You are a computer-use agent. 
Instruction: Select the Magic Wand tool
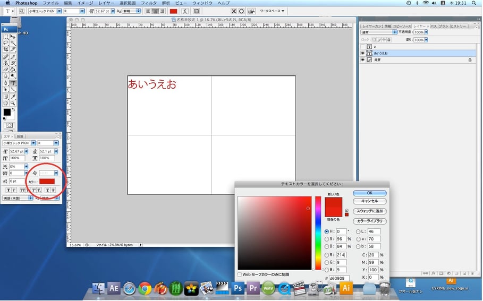[x=13, y=43]
